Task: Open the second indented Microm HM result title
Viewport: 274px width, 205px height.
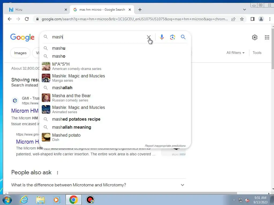Action: [28, 141]
